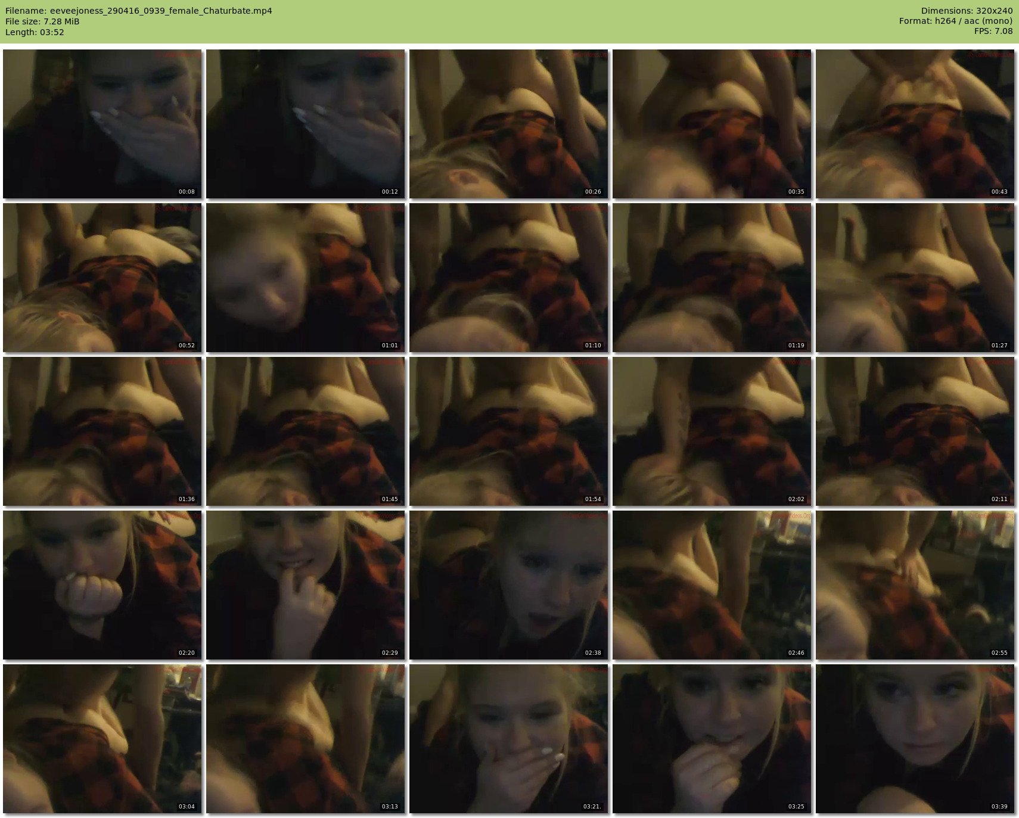Open the frame at 01:45
This screenshot has width=1019, height=818.
(306, 431)
